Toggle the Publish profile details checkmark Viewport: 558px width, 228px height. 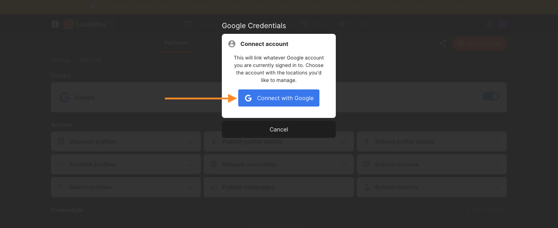pos(344,141)
